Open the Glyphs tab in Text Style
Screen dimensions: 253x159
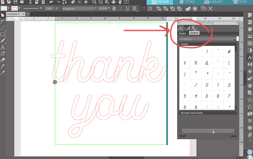187,29
